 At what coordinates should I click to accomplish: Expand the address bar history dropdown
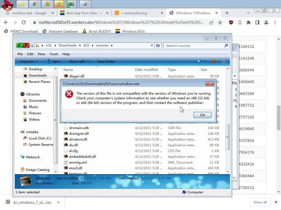pyautogui.click(x=152, y=45)
